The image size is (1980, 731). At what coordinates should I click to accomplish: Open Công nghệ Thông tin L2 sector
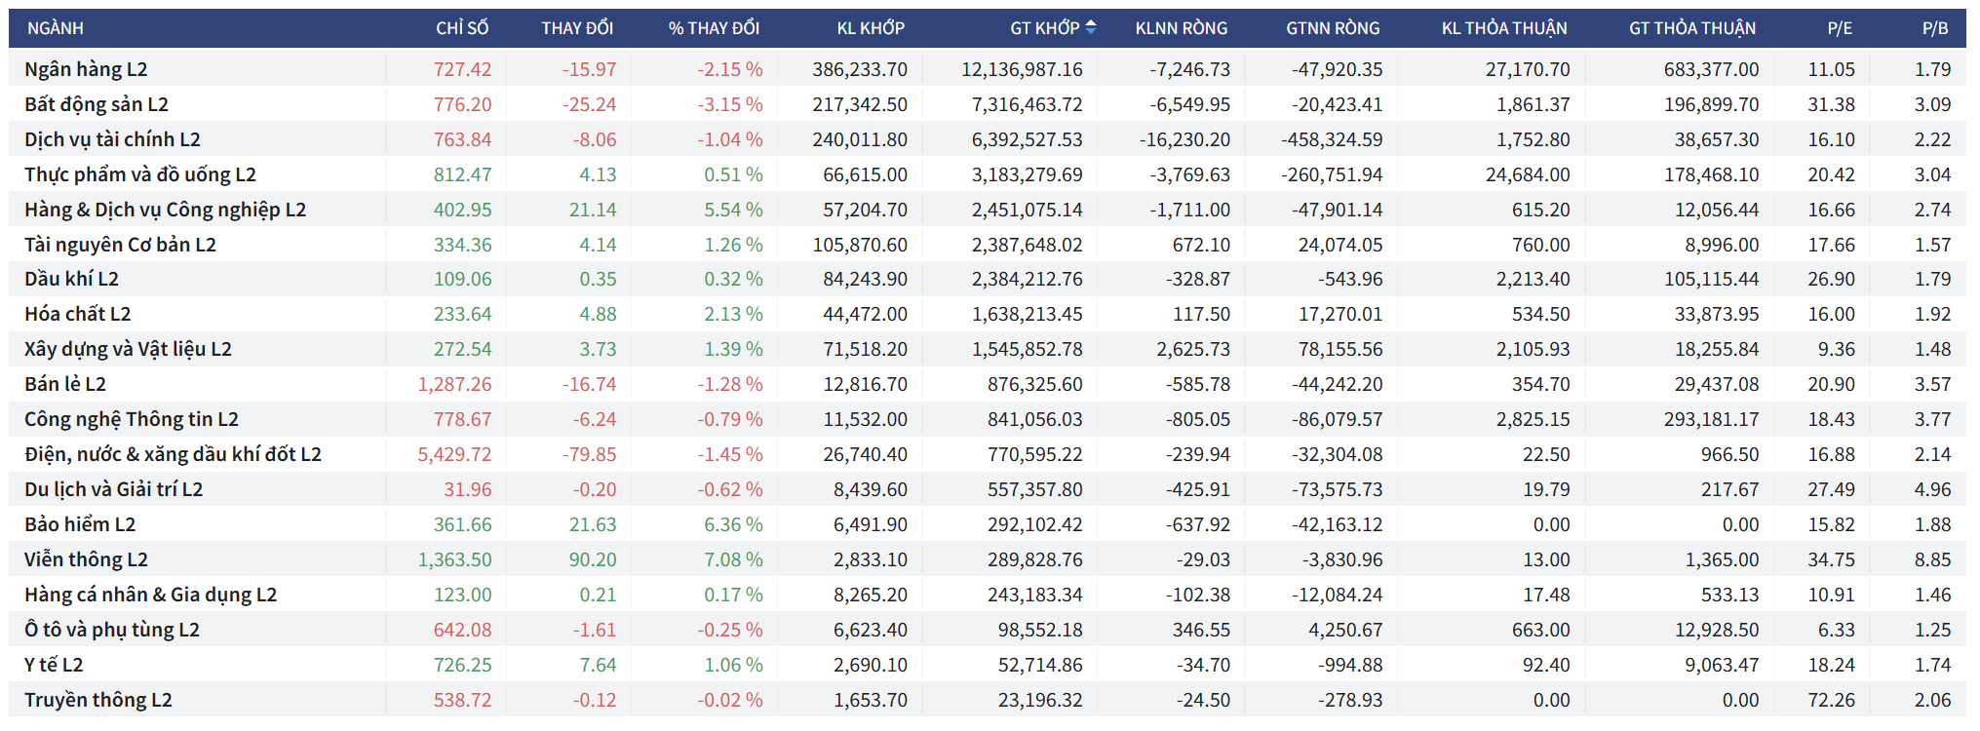132,419
